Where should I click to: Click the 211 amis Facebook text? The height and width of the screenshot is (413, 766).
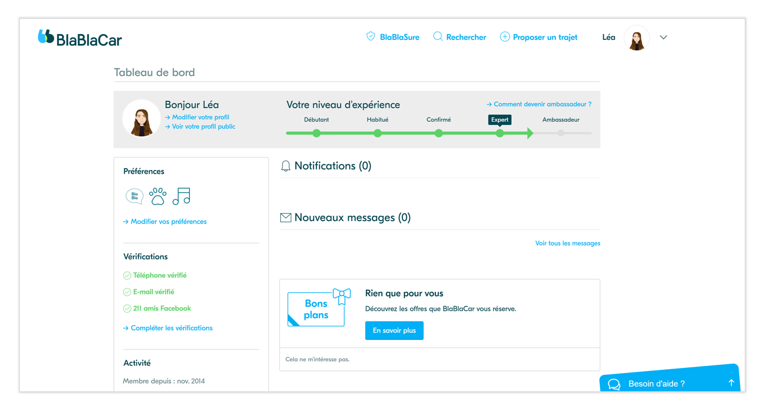[x=162, y=309]
